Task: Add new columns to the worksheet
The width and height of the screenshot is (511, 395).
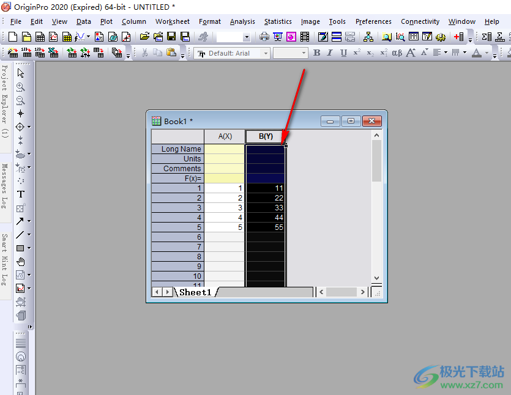Action: [459, 37]
